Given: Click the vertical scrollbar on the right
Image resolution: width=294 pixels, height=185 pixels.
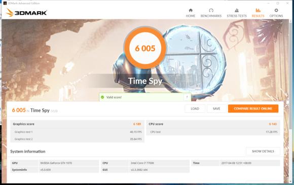Looking at the screenshot, I should pyautogui.click(x=290, y=75).
